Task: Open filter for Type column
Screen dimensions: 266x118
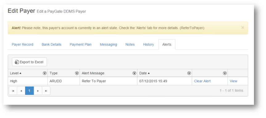Action: point(77,73)
